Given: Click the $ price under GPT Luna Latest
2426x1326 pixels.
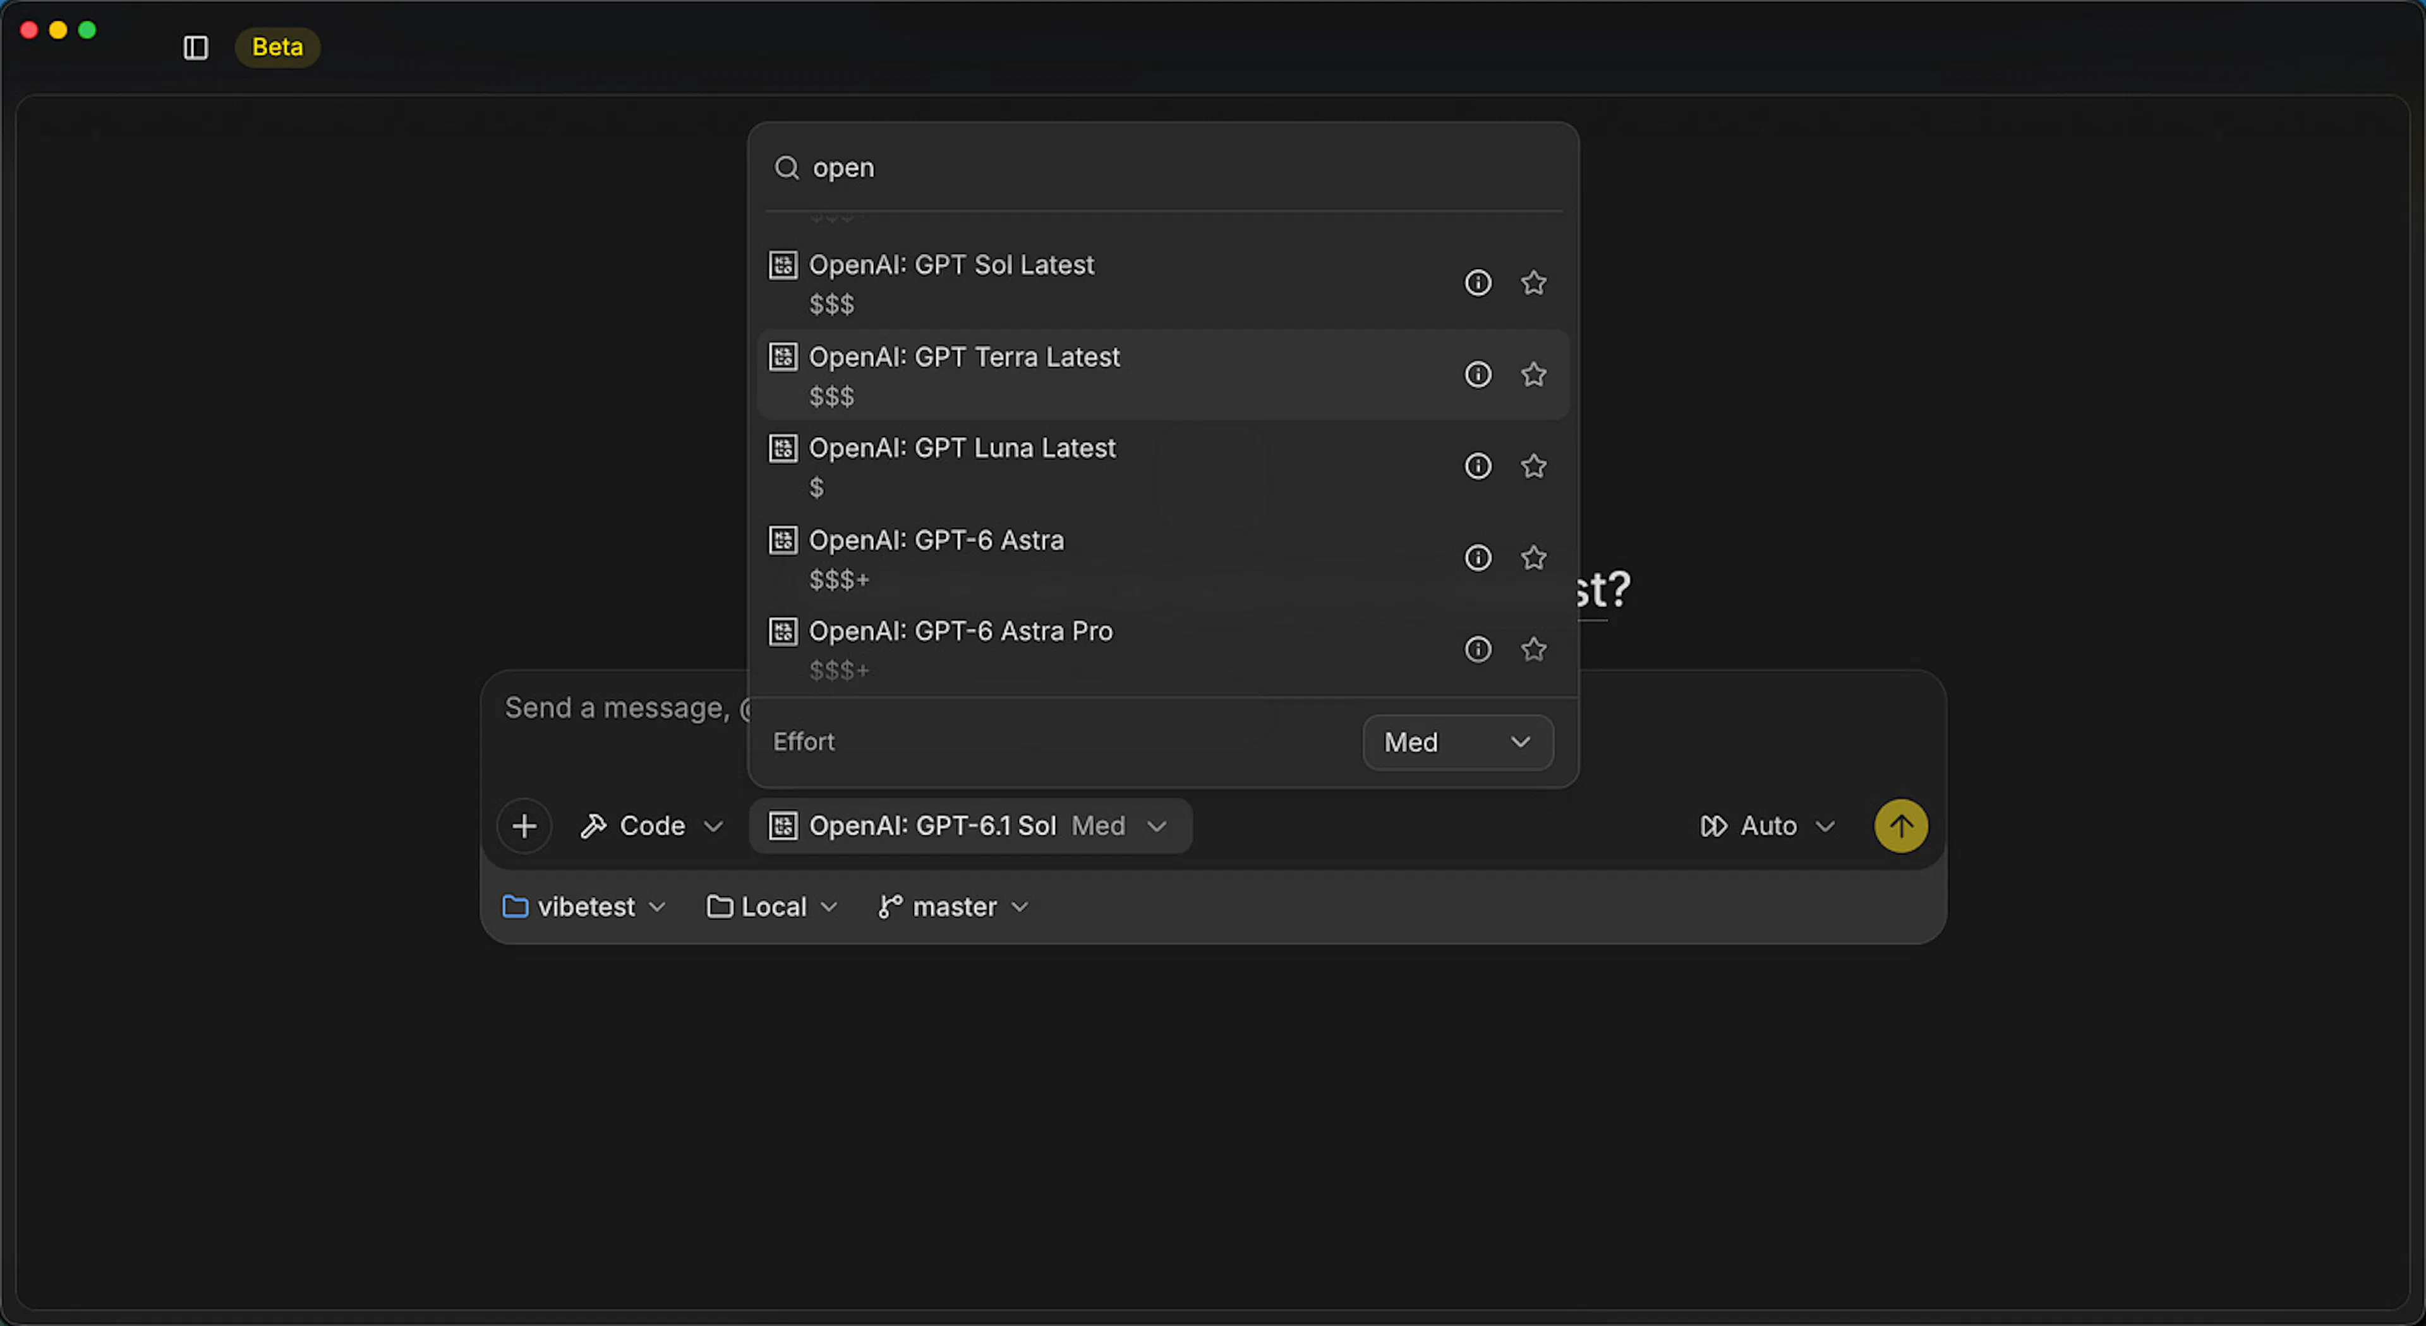Looking at the screenshot, I should pyautogui.click(x=816, y=488).
